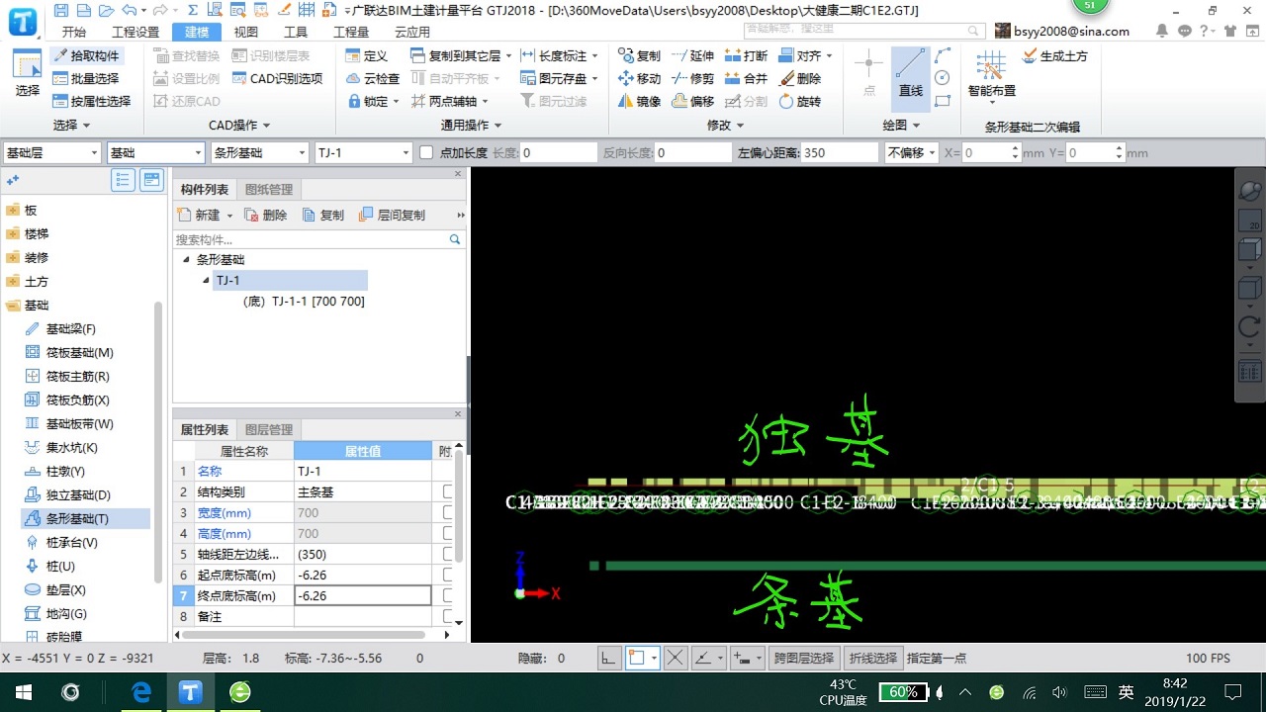Screen dimensions: 1266x712
Task: Click the 左偏心距离 input field
Action: click(840, 152)
